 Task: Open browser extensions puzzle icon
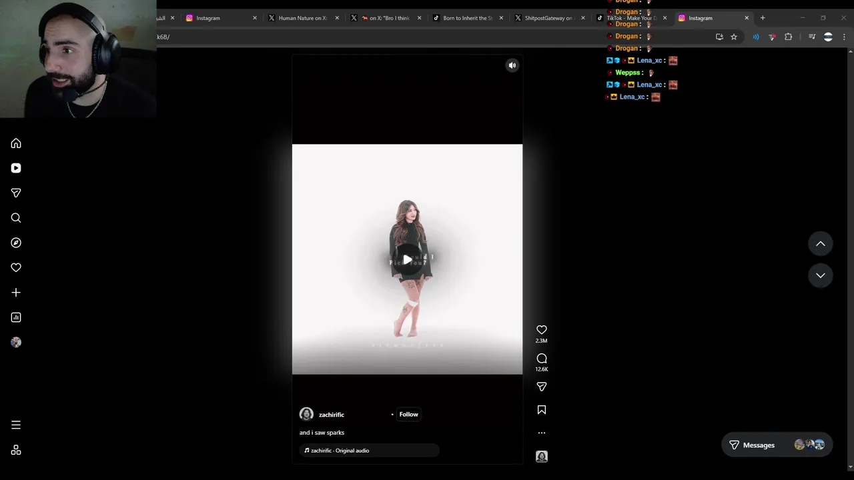(788, 37)
